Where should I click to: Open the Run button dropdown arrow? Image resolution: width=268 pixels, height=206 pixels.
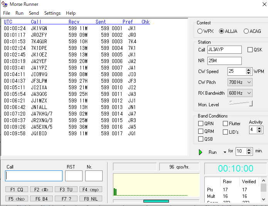point(224,152)
